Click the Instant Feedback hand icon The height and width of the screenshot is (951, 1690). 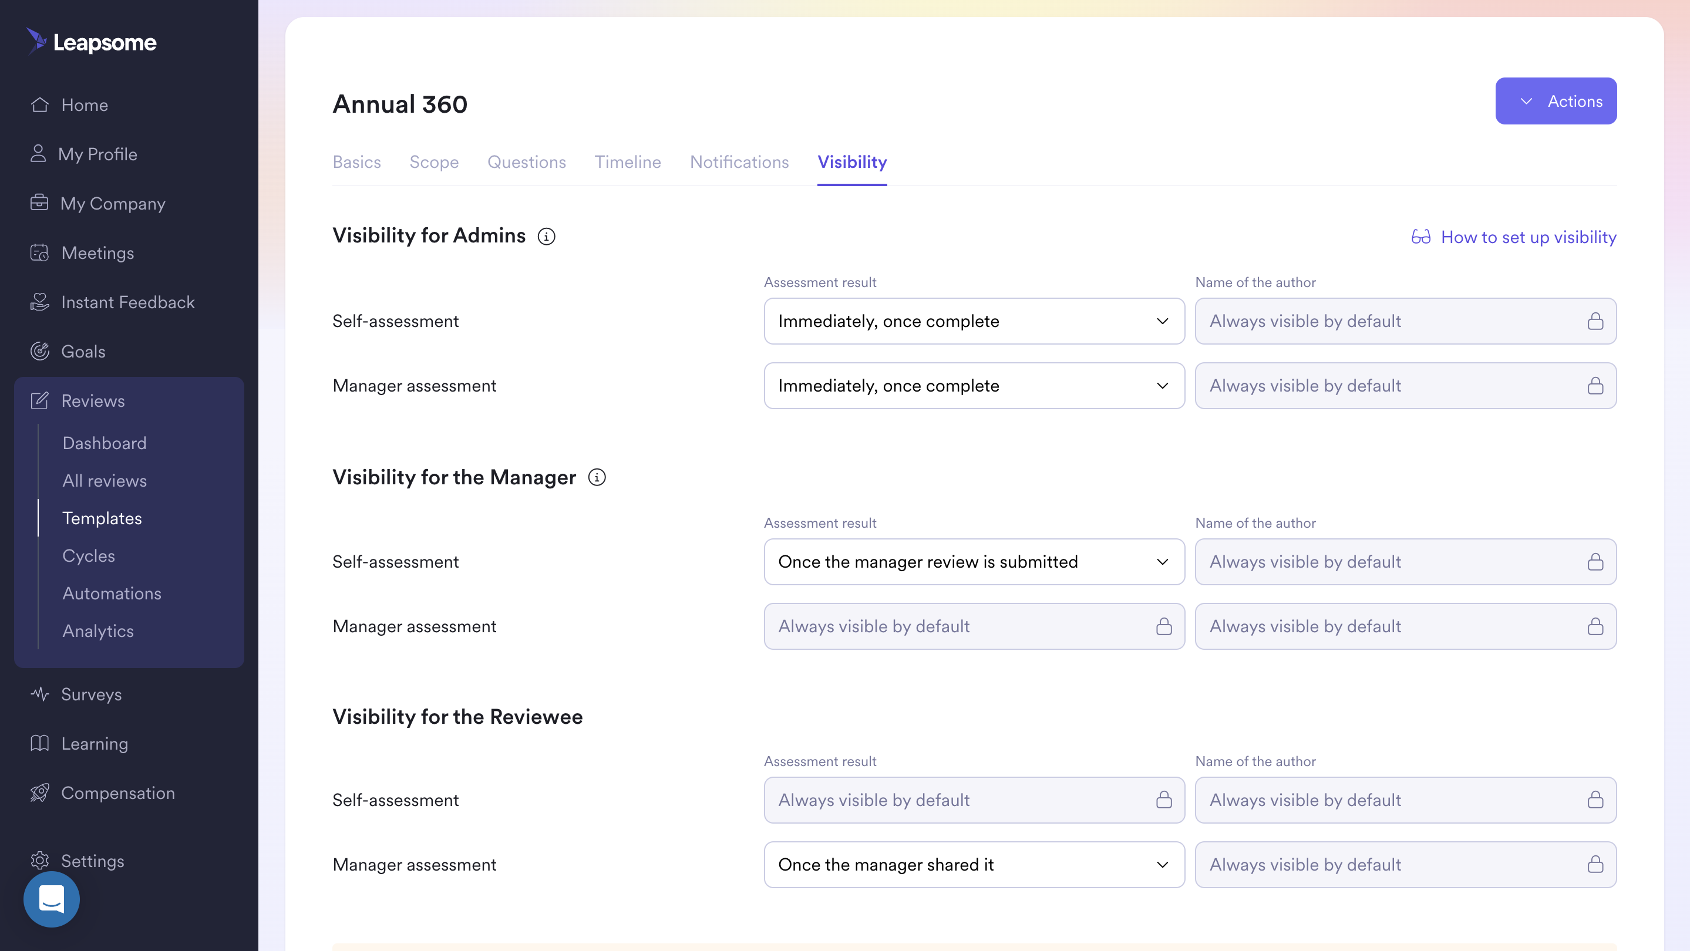pyautogui.click(x=39, y=302)
